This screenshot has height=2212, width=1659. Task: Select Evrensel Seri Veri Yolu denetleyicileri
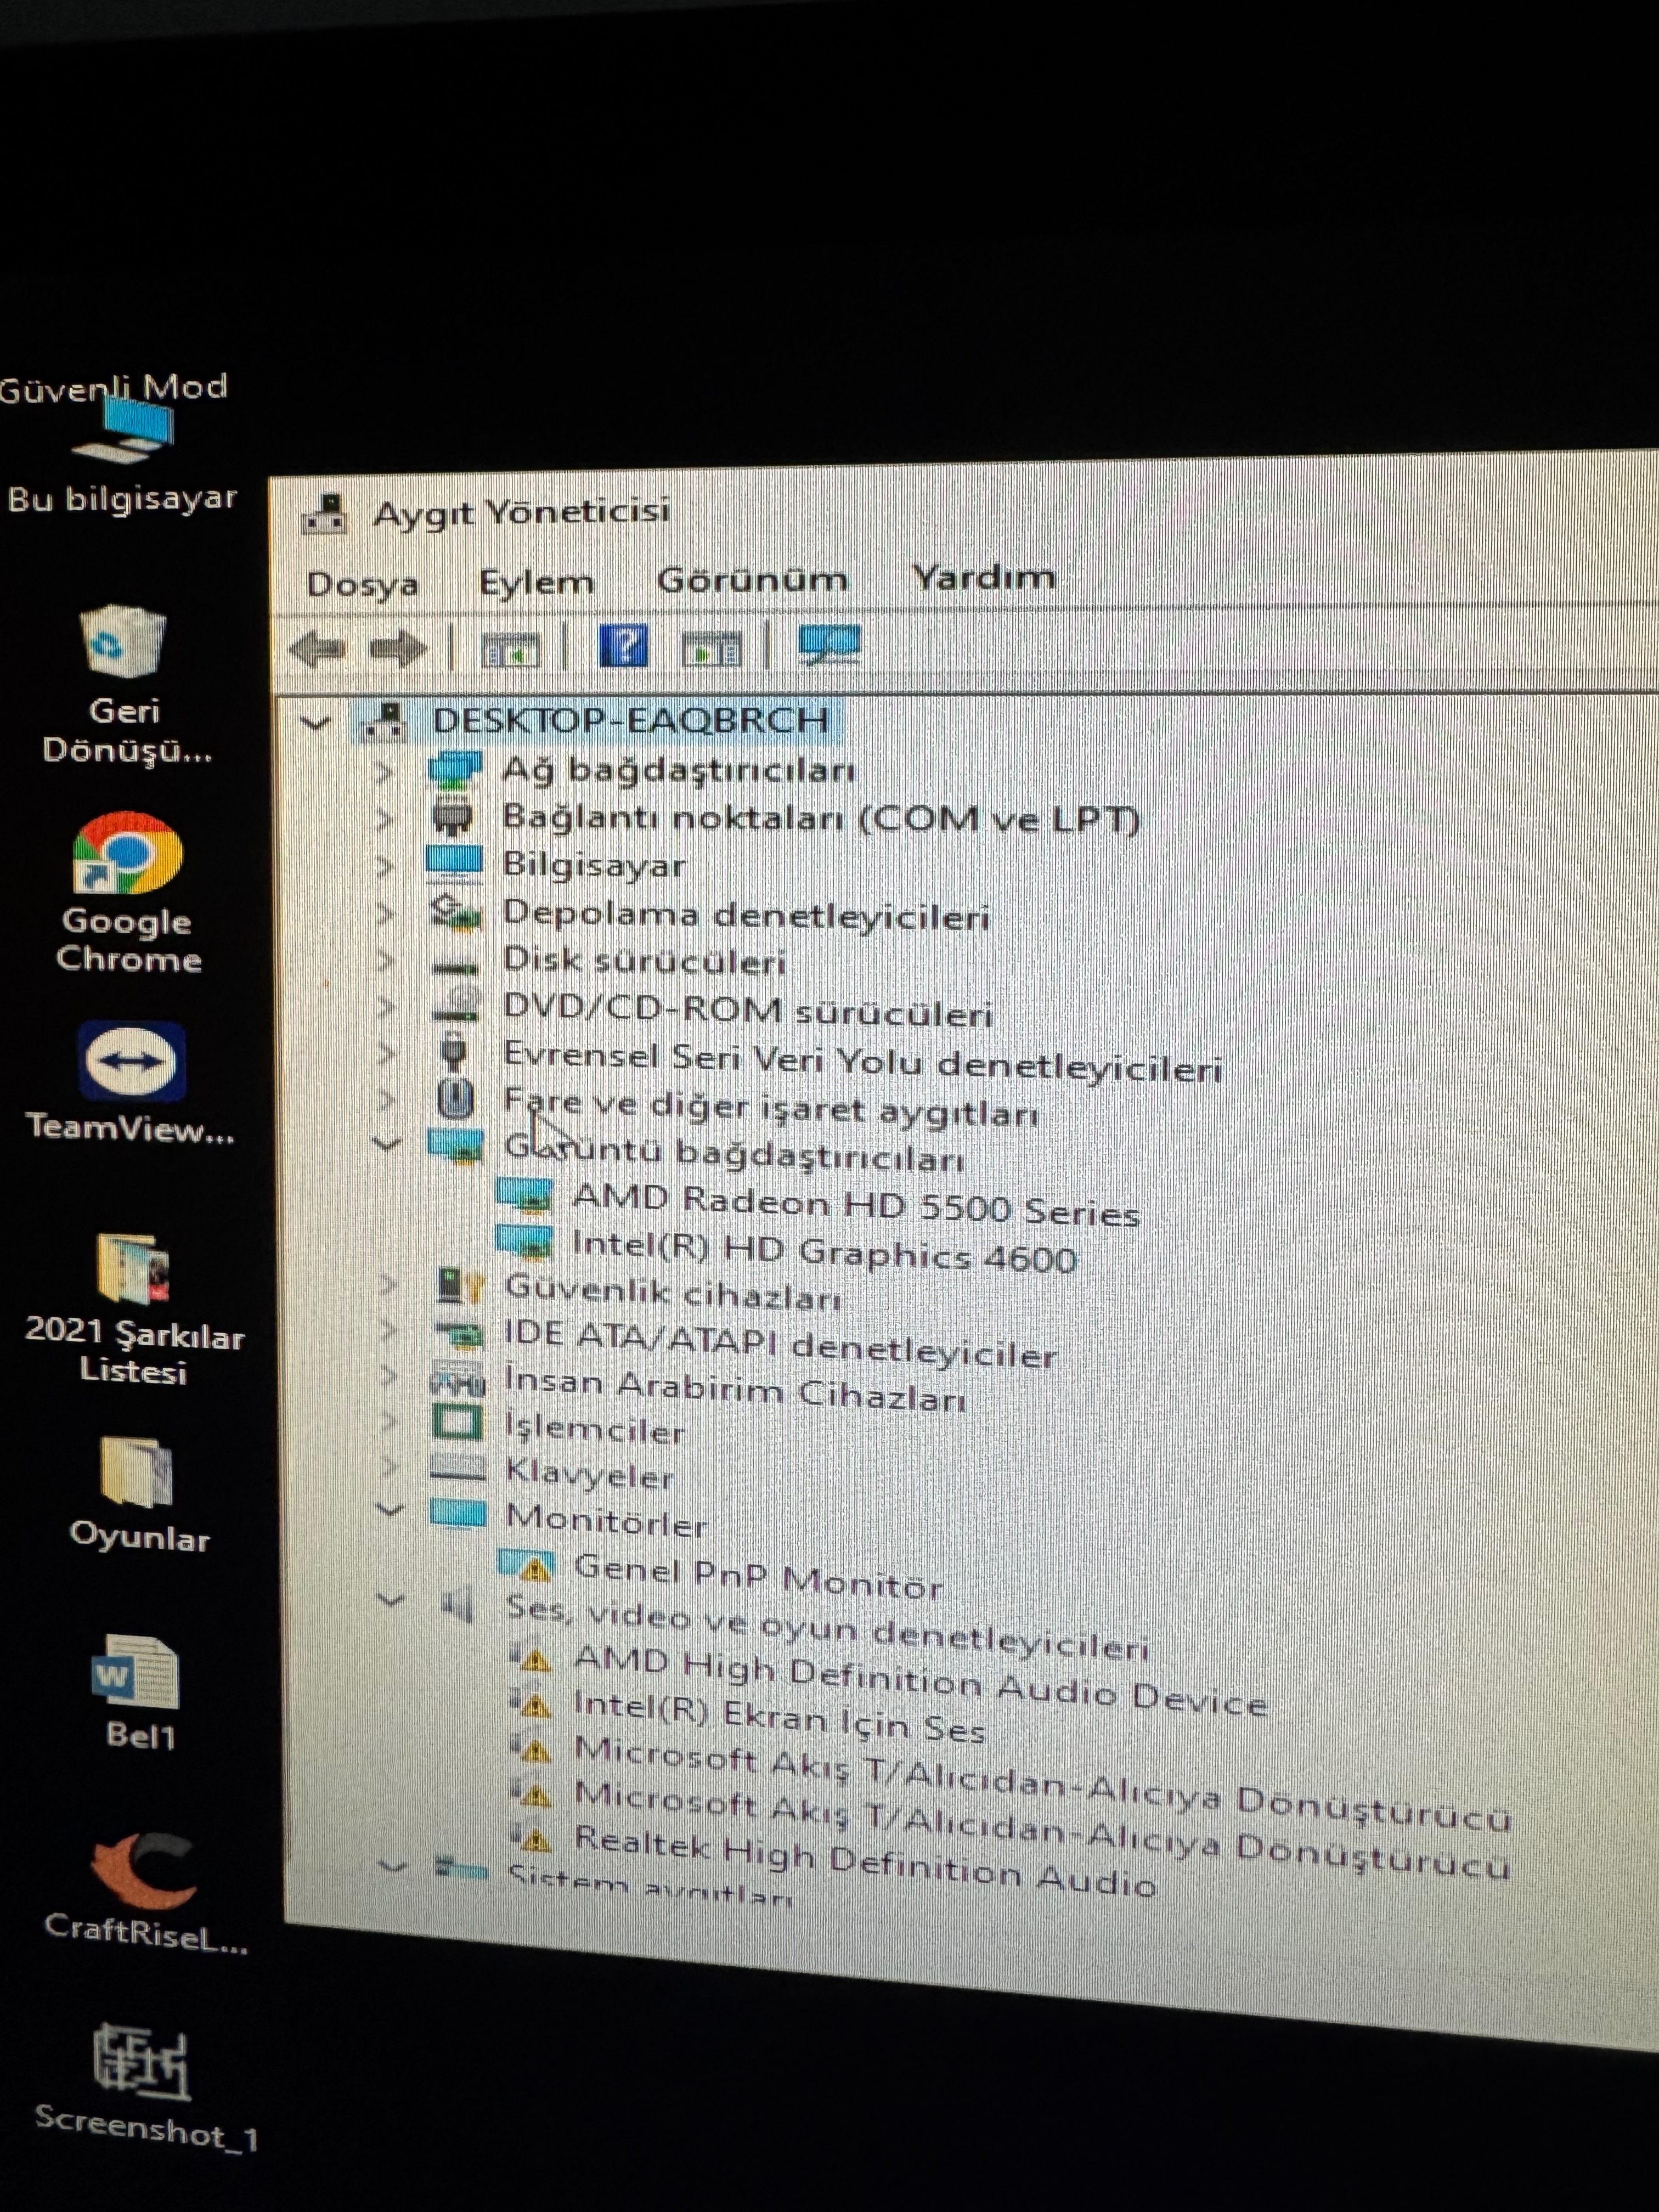click(862, 1062)
